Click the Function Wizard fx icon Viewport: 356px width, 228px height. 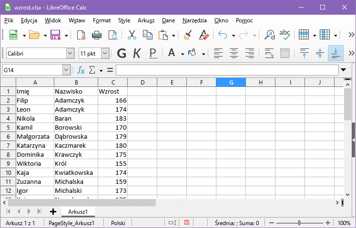81,70
